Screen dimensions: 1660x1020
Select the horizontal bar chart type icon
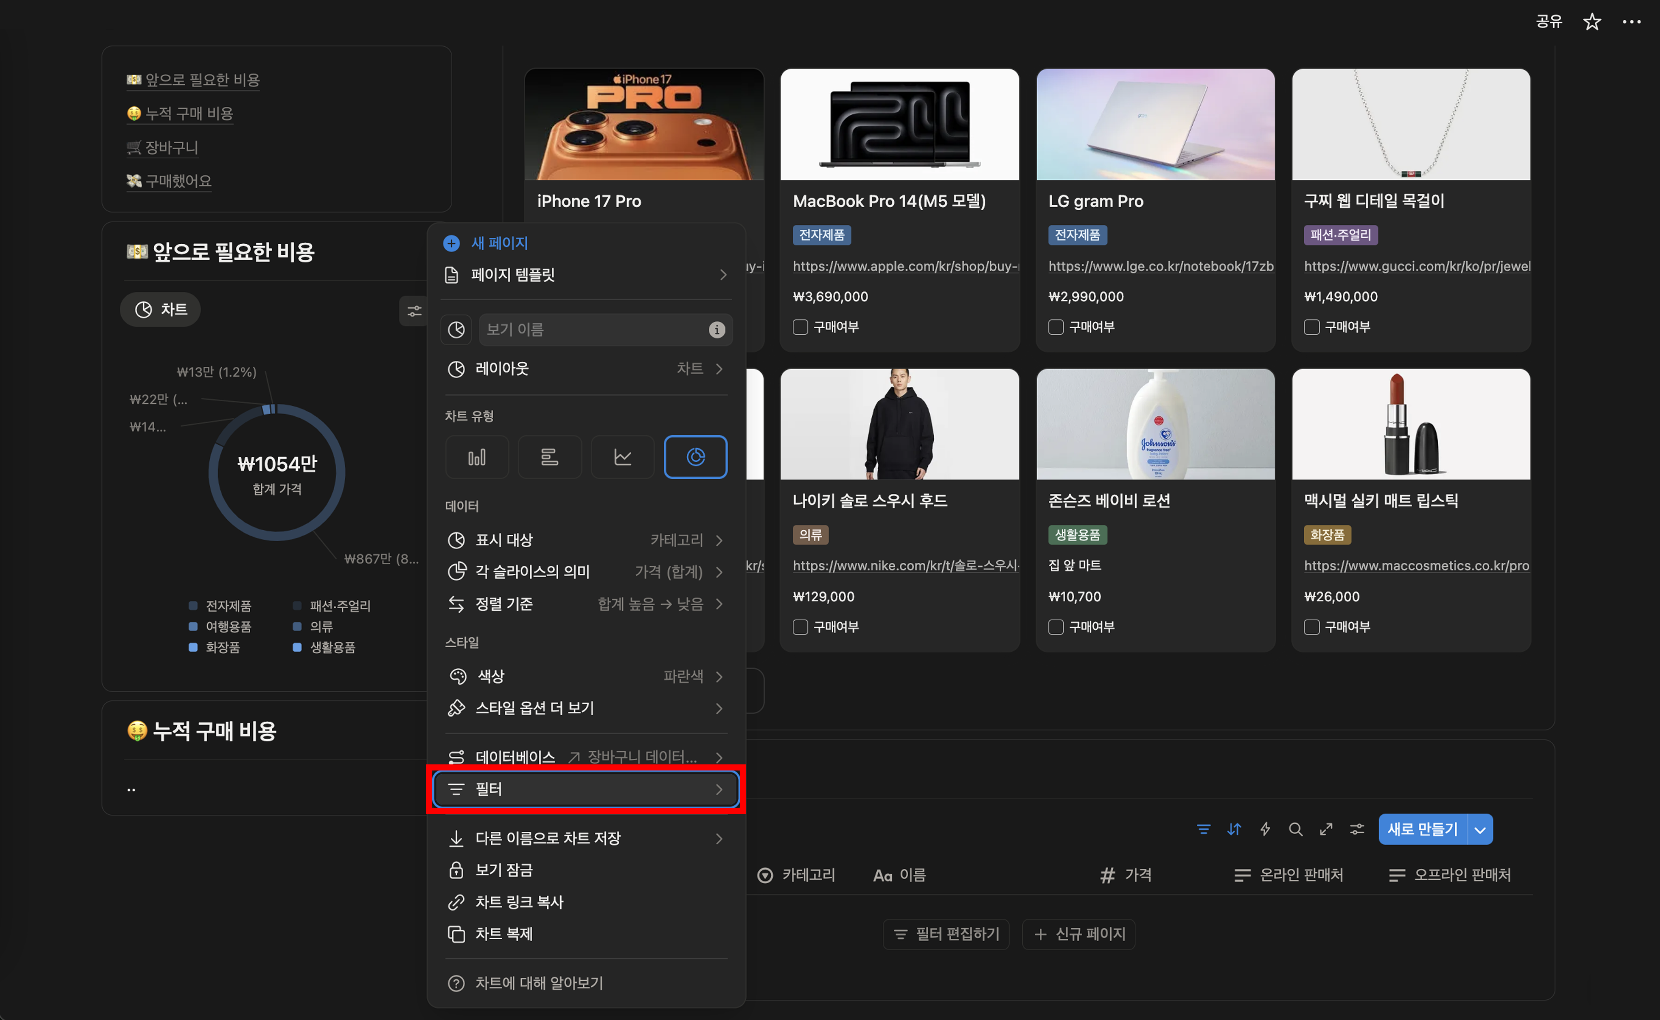pyautogui.click(x=549, y=457)
